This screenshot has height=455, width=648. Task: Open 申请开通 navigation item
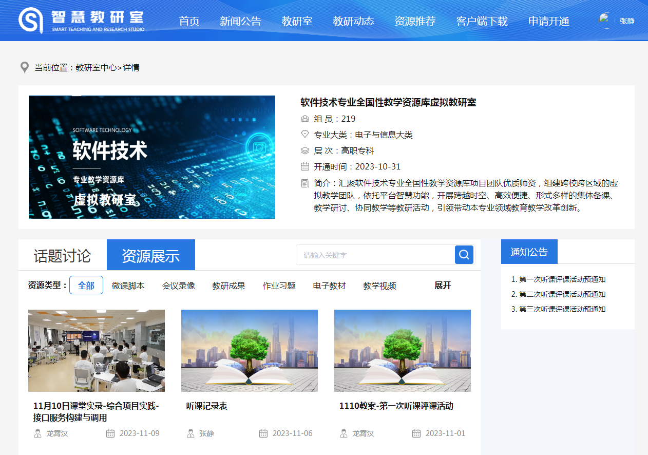[549, 21]
